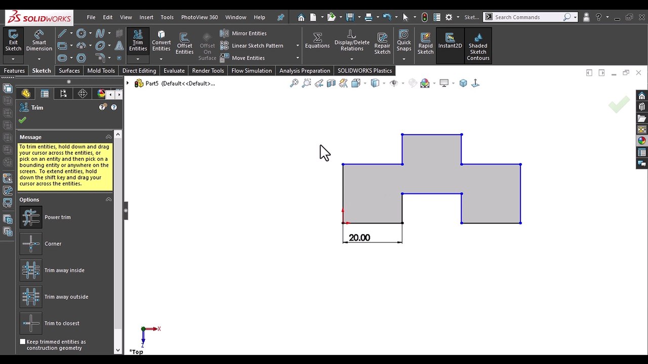648x364 pixels.
Task: Open dropdown under Convert Entities
Action: [161, 59]
